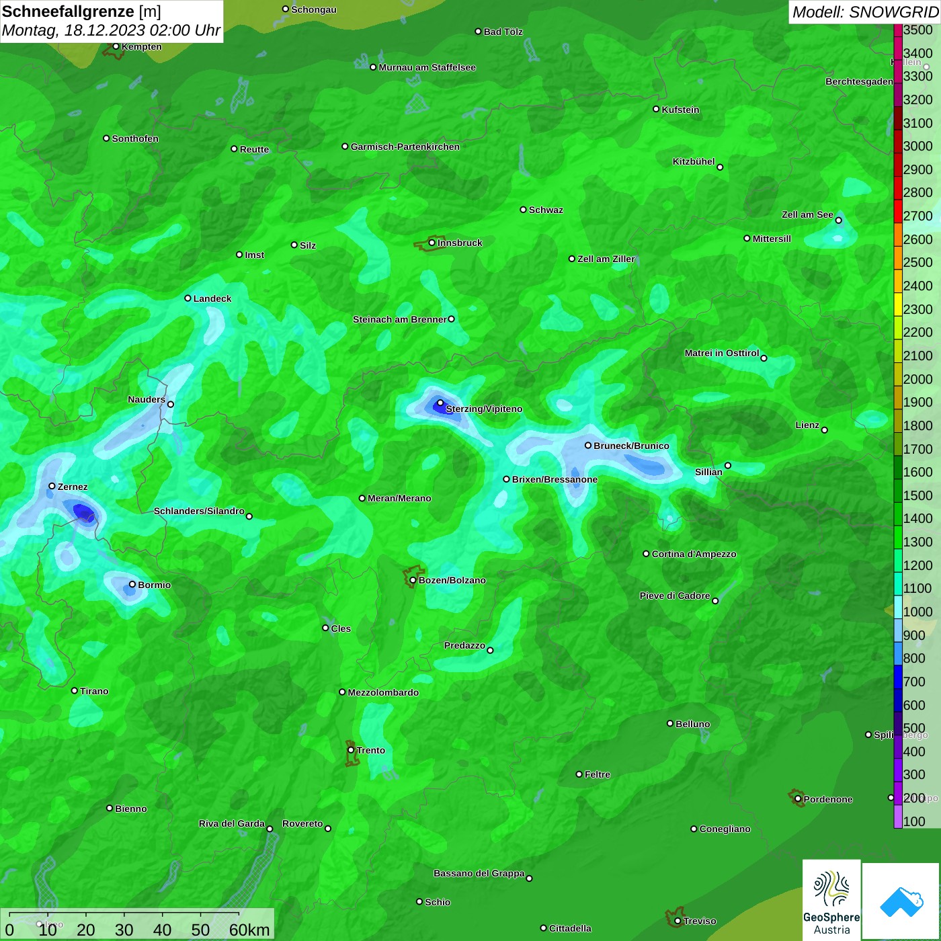The height and width of the screenshot is (941, 941).
Task: Click the '30' mark on scale bar
Action: pyautogui.click(x=124, y=930)
